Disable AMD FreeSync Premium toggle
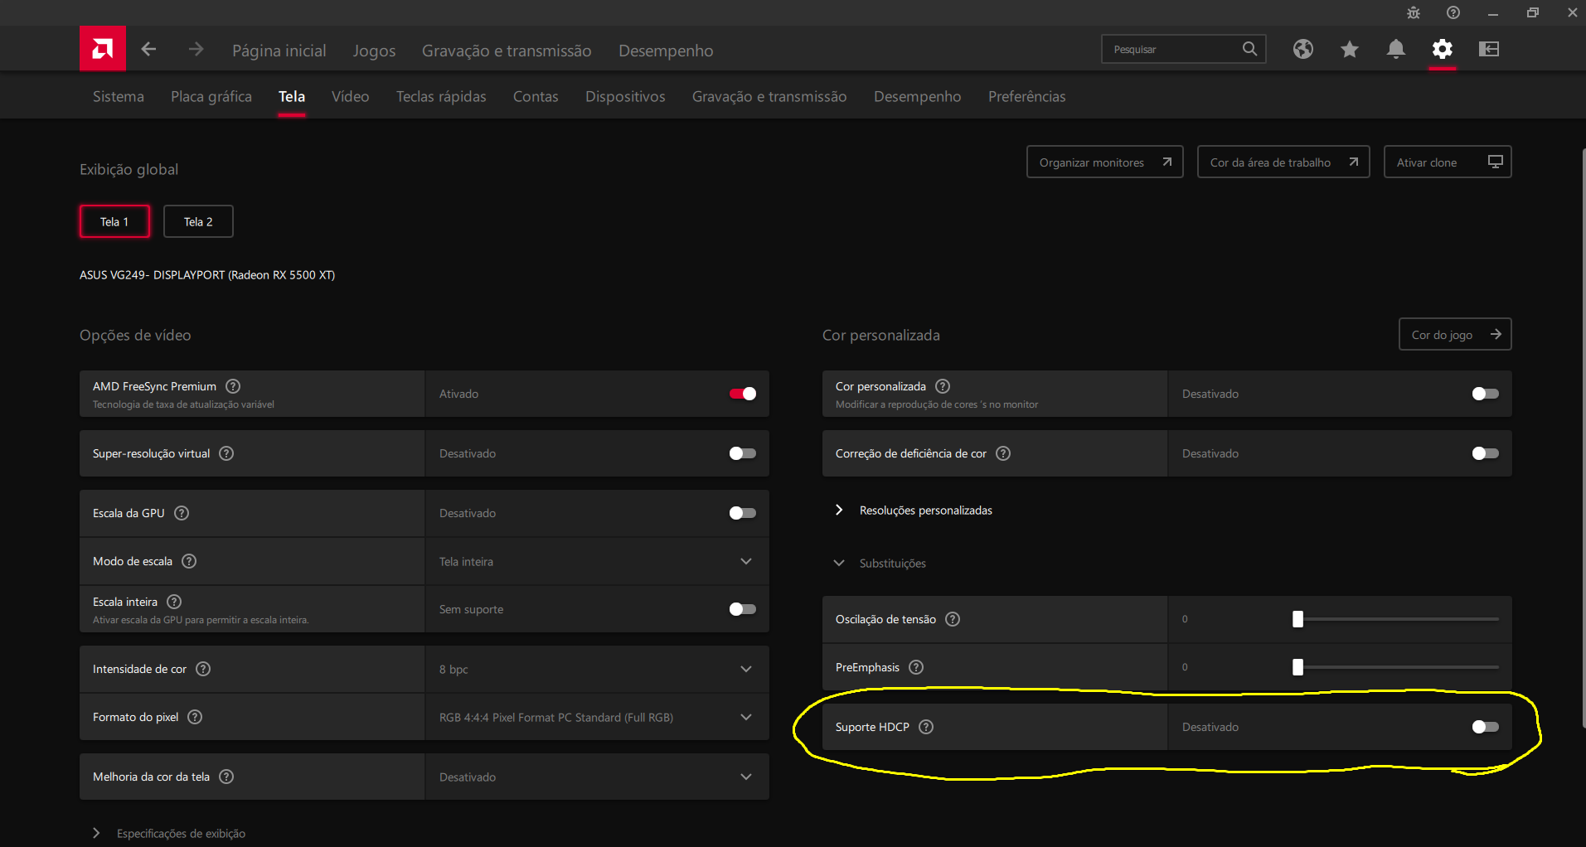 coord(743,394)
